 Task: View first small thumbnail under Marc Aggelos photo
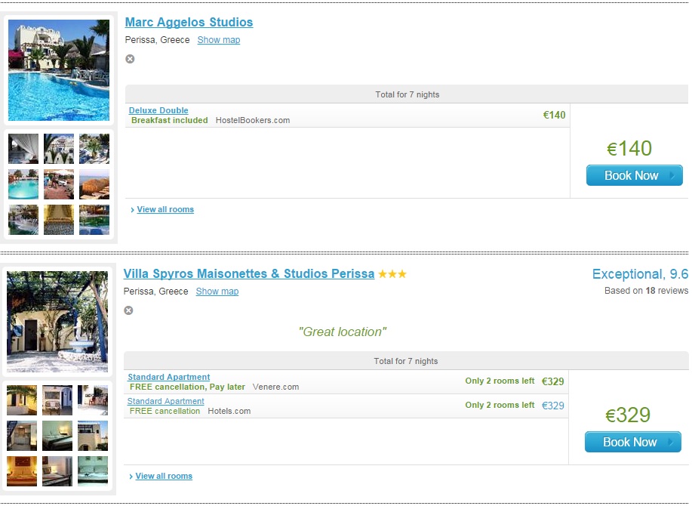pyautogui.click(x=23, y=149)
